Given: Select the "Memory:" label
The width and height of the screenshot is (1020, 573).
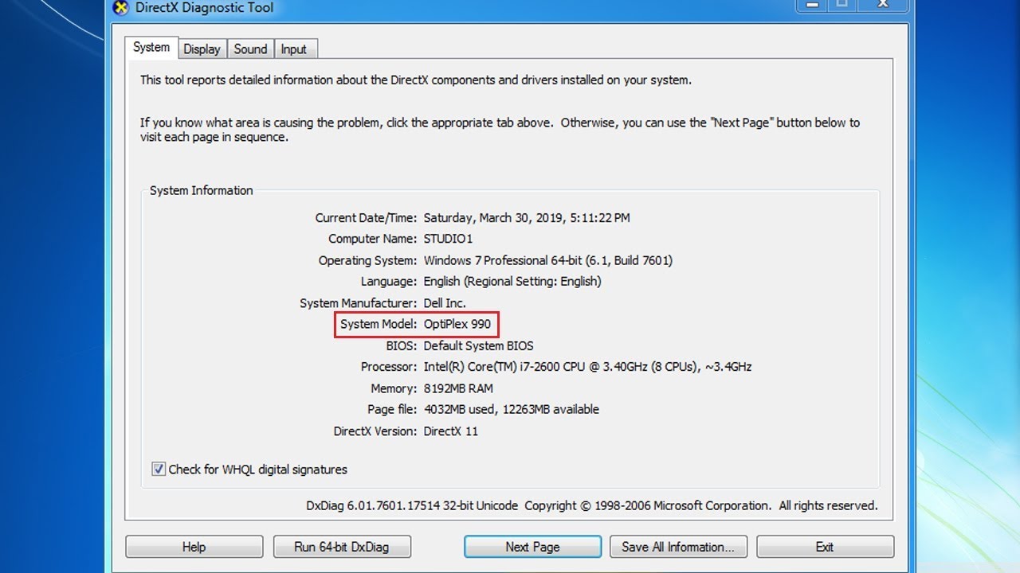Looking at the screenshot, I should 394,388.
